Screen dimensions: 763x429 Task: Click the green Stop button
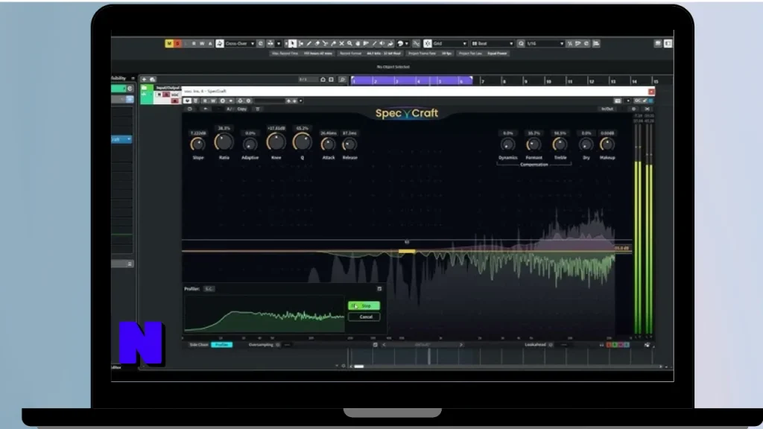tap(364, 306)
